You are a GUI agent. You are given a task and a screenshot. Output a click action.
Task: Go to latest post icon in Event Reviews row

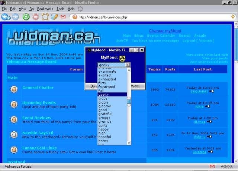pyautogui.click(x=209, y=121)
